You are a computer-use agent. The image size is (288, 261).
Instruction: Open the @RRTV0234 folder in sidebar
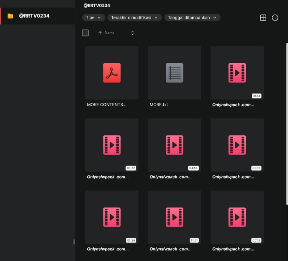point(38,16)
